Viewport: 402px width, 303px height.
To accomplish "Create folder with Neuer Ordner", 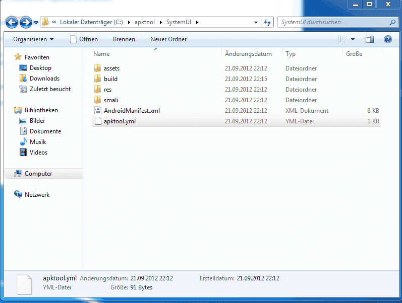I will (168, 39).
